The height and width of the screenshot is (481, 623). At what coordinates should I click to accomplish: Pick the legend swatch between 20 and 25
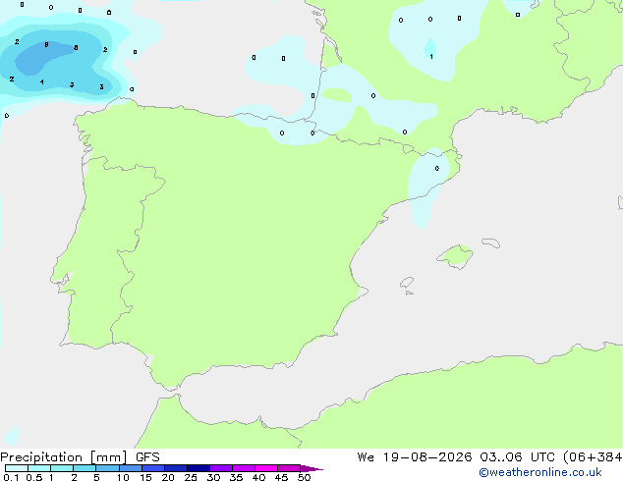(176, 468)
